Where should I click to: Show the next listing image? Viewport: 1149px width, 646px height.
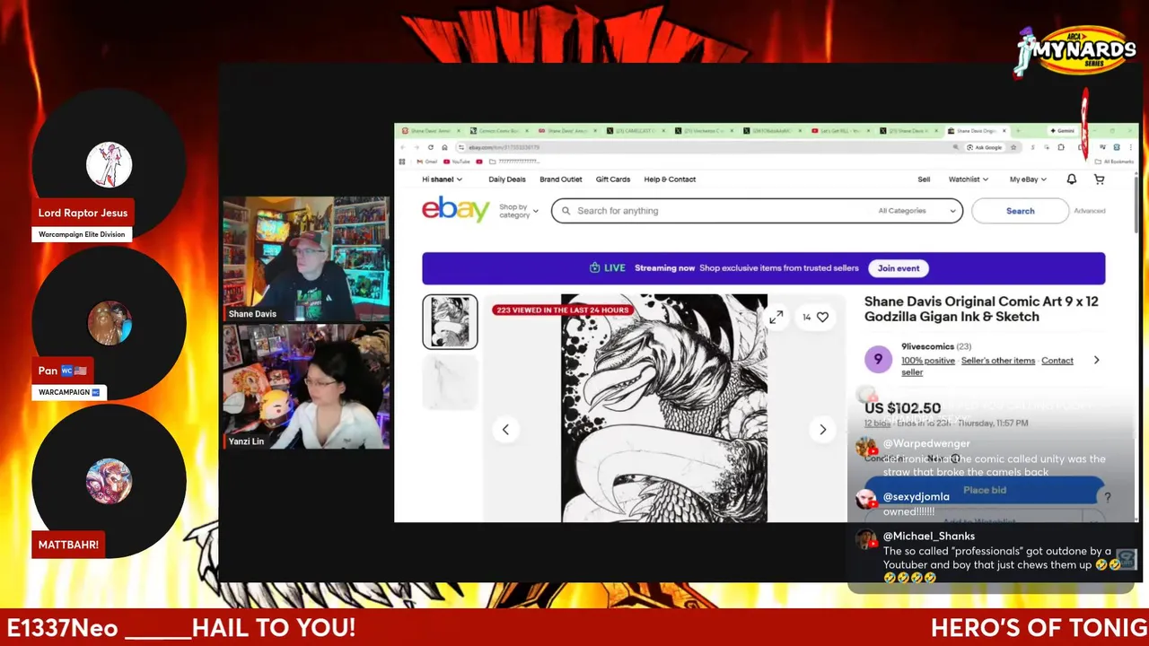pyautogui.click(x=822, y=430)
